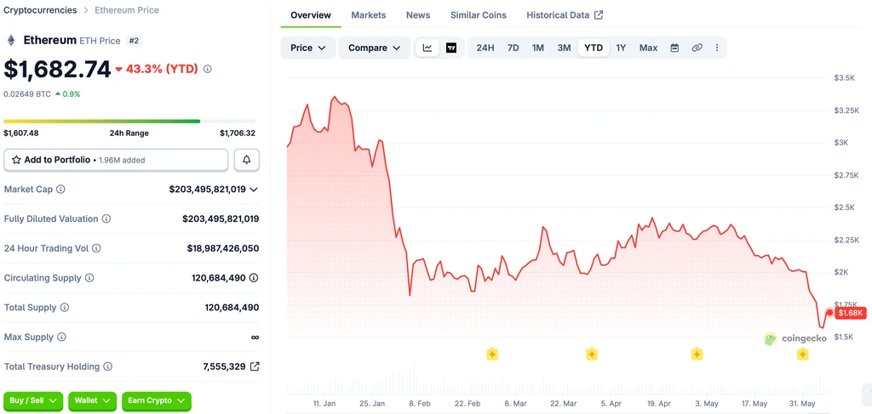This screenshot has height=414, width=872.
Task: Click the $18,987,426,050 trading volume value
Action: tap(223, 248)
